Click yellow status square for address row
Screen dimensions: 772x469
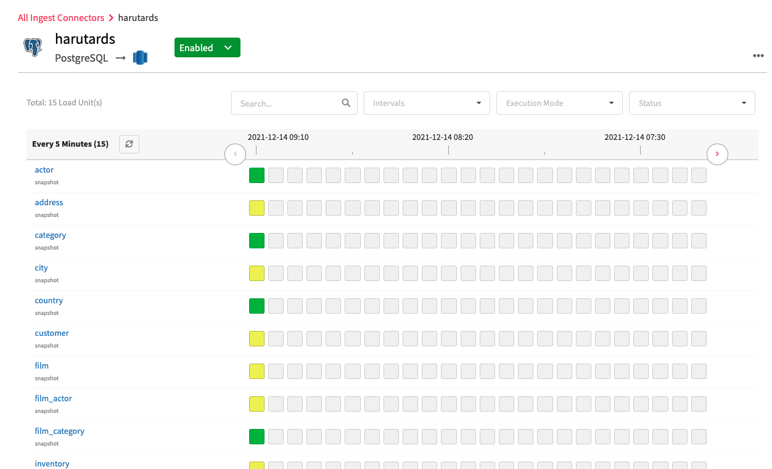pyautogui.click(x=257, y=208)
